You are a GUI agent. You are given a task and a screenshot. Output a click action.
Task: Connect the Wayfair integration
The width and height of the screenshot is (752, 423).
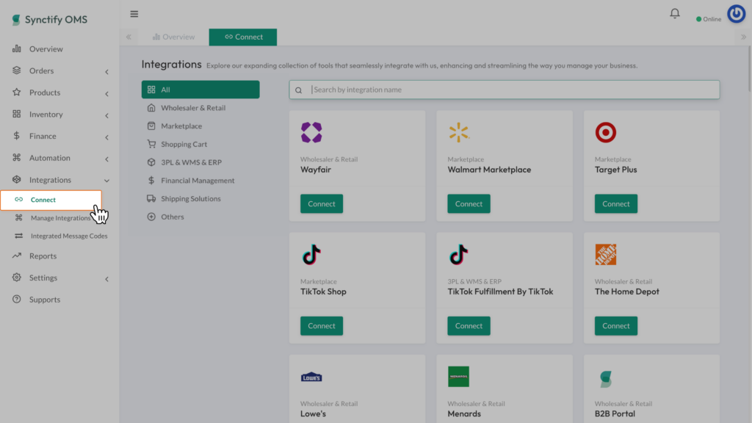coord(322,204)
